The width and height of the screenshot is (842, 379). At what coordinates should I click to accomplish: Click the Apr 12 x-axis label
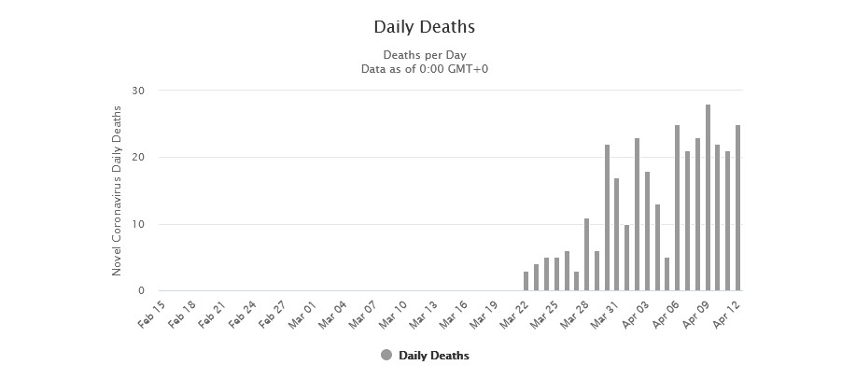728,310
